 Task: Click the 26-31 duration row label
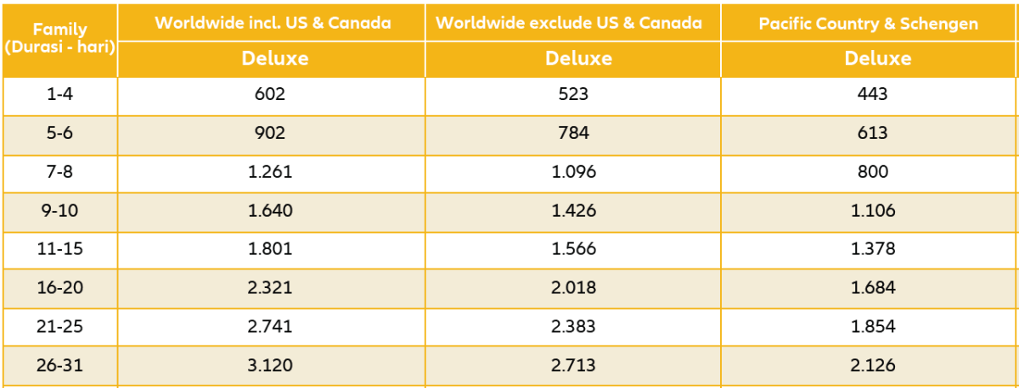coord(59,366)
